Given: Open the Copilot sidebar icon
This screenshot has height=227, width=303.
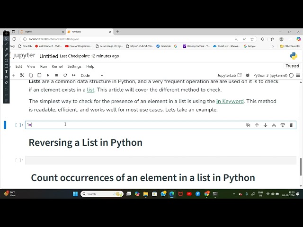Looking at the screenshot, I should click(x=299, y=39).
